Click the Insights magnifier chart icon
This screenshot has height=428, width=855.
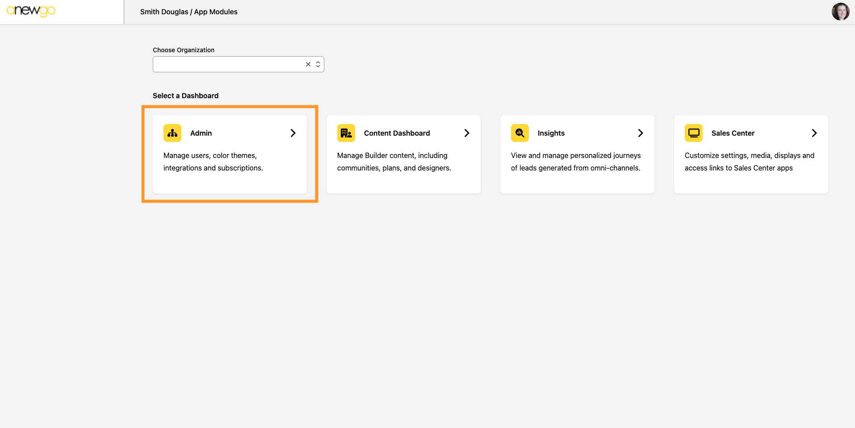[520, 133]
